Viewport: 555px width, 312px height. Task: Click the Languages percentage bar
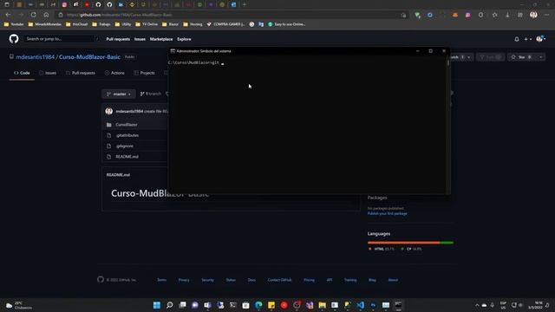pyautogui.click(x=410, y=243)
